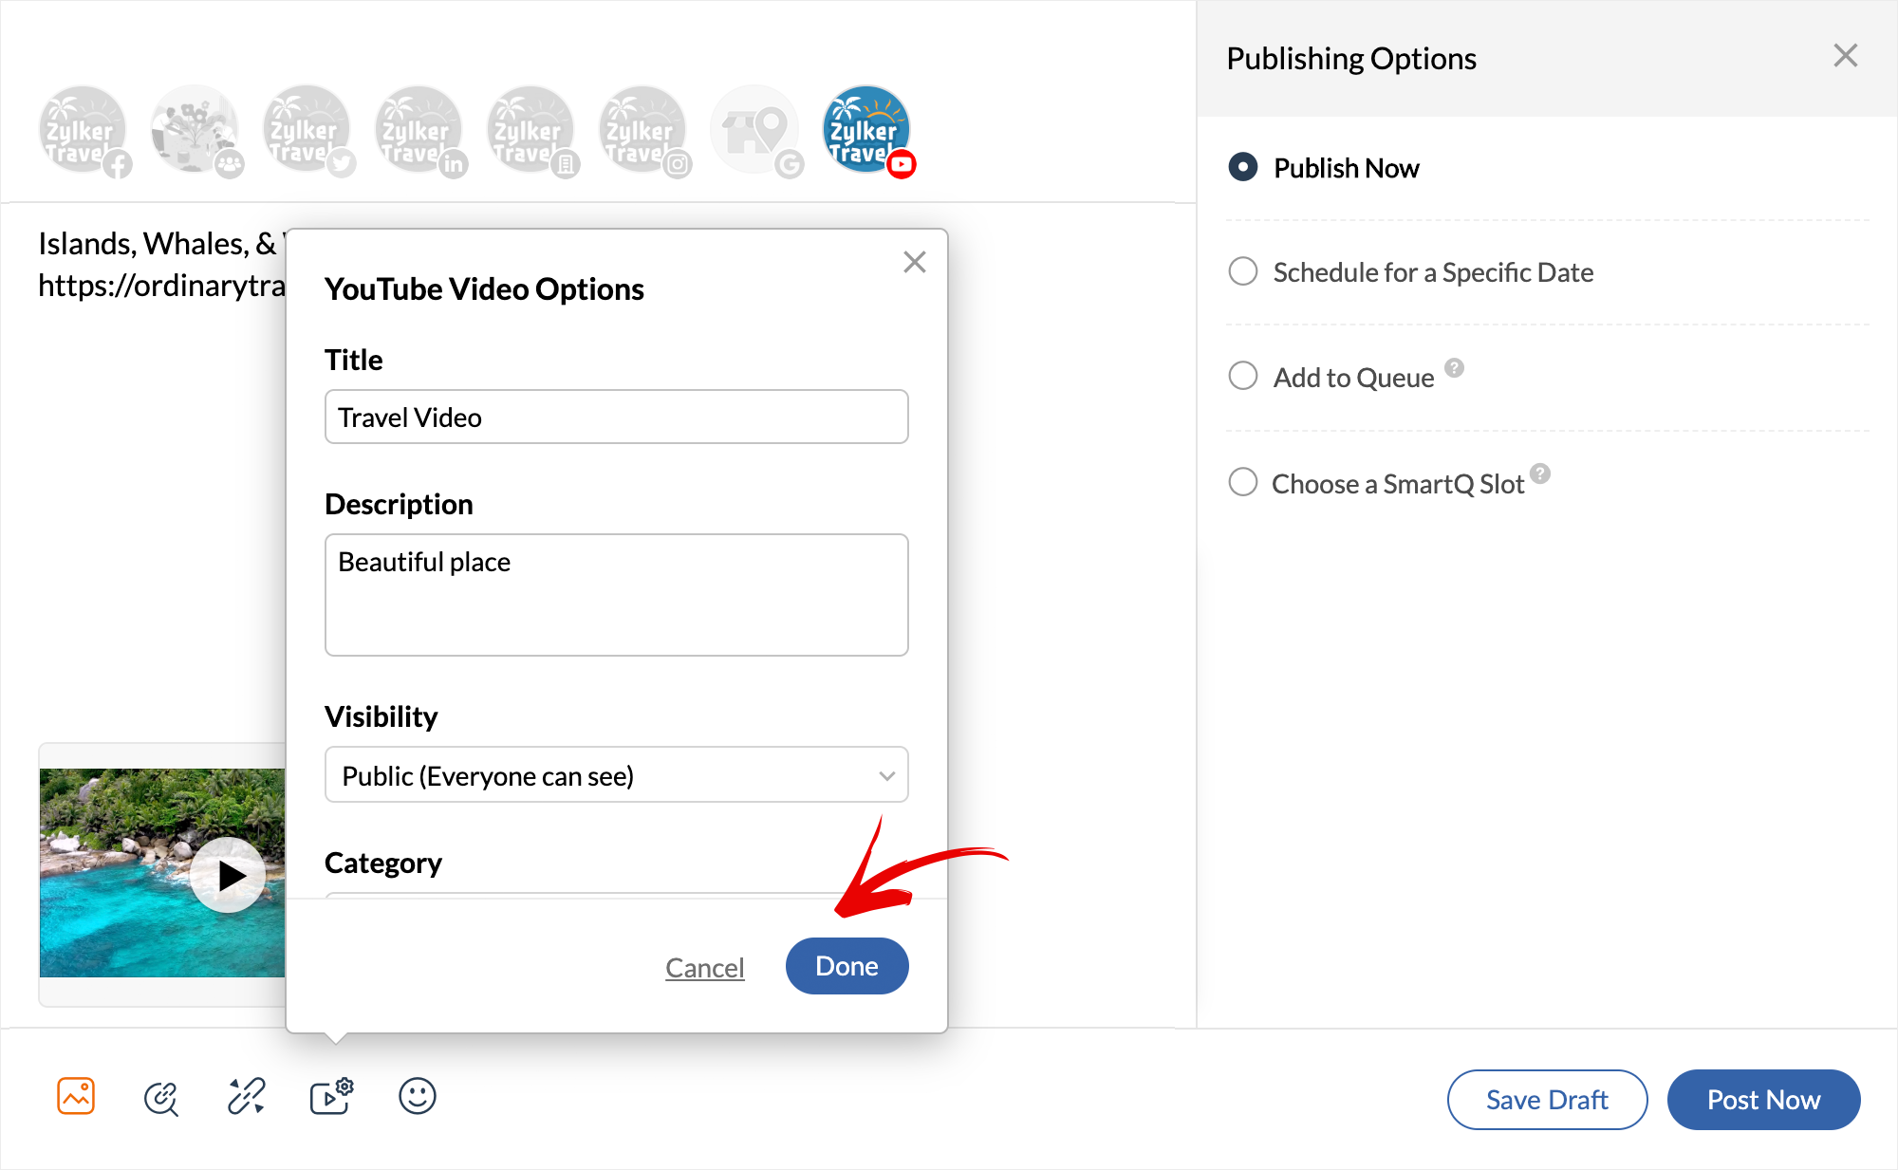Viewport: 1898px width, 1170px height.
Task: Play the beach video thumbnail
Action: point(228,875)
